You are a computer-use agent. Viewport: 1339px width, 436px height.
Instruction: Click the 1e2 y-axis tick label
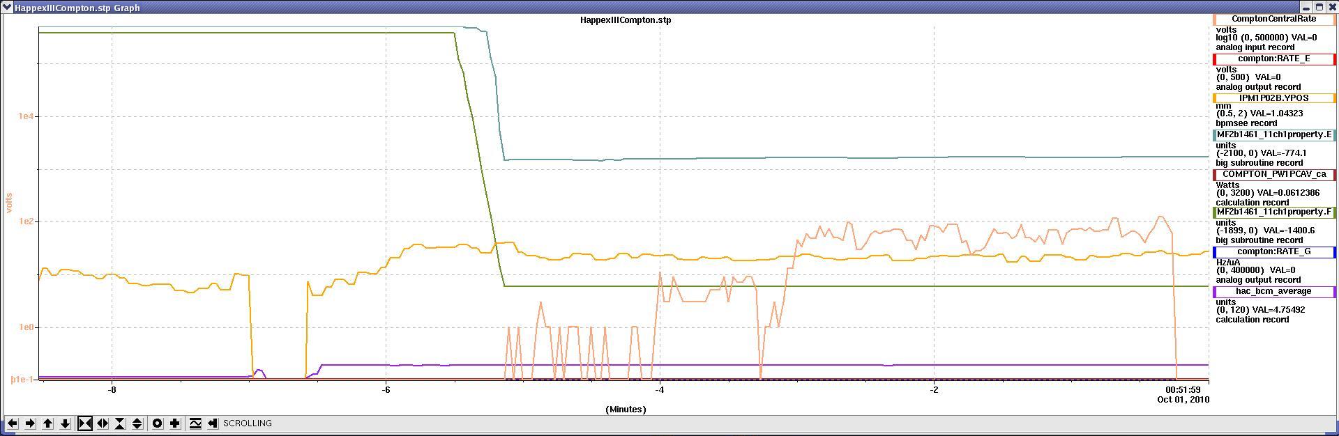tap(27, 222)
